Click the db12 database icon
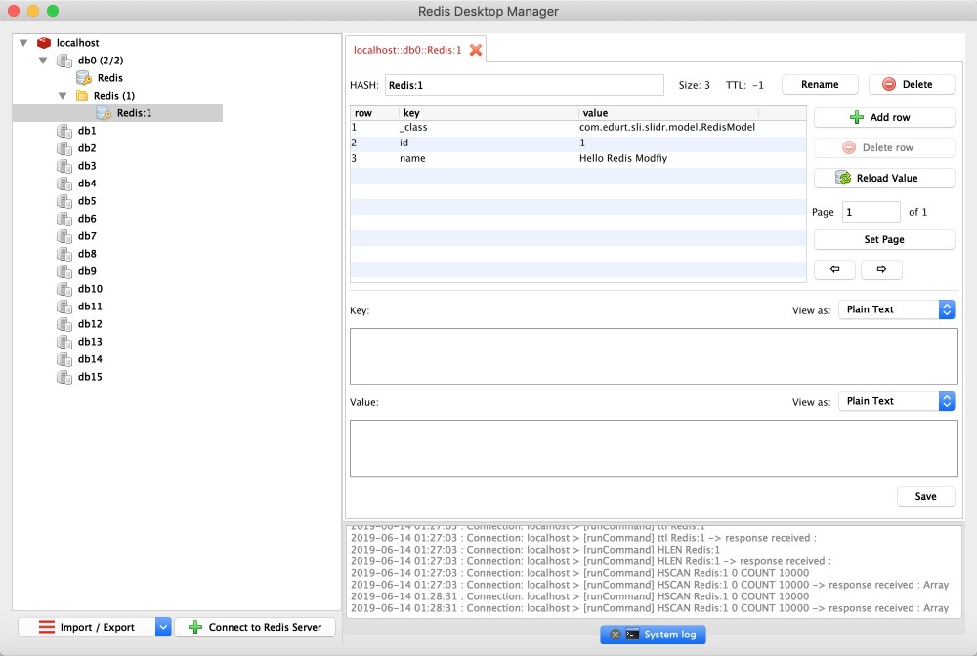This screenshot has height=656, width=977. [x=64, y=324]
